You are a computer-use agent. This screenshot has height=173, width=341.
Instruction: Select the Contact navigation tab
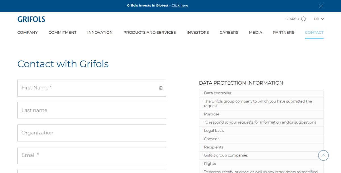pyautogui.click(x=314, y=32)
